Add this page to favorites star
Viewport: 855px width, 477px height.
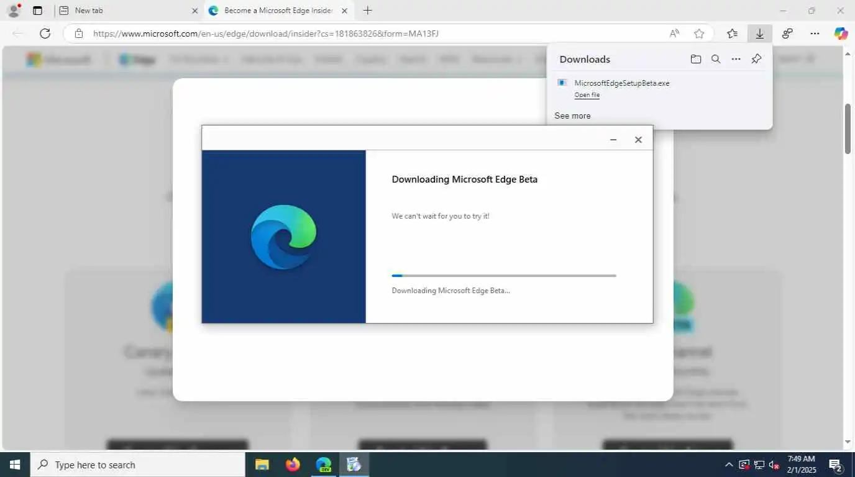tap(699, 34)
